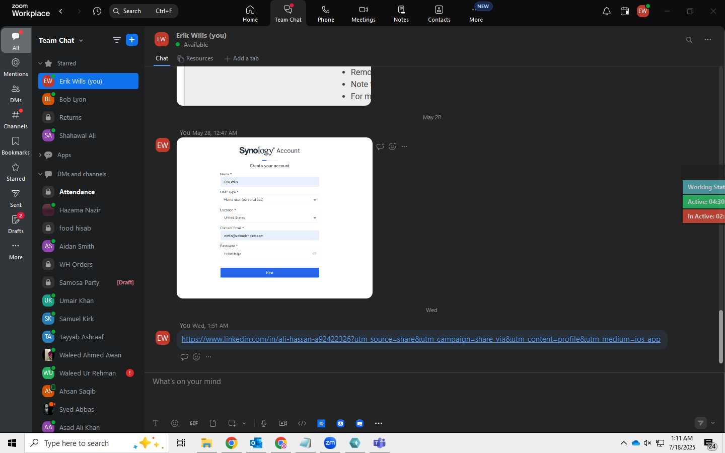
Task: Go back using the left arrow
Action: point(61,11)
